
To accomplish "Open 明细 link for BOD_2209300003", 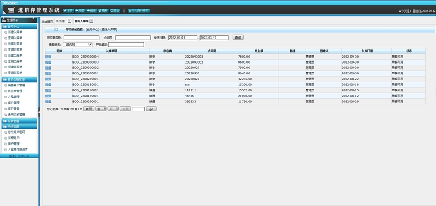I will click(48, 62).
